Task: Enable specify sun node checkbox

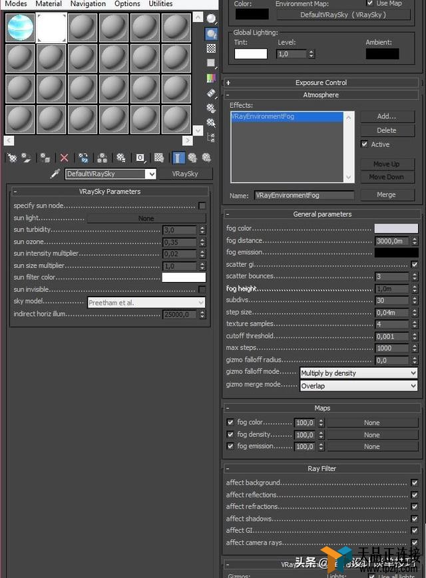Action: point(202,206)
